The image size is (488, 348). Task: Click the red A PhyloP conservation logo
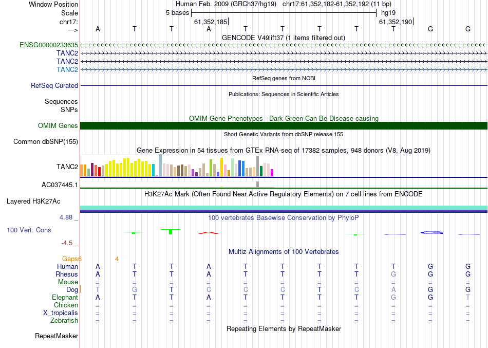(x=209, y=233)
